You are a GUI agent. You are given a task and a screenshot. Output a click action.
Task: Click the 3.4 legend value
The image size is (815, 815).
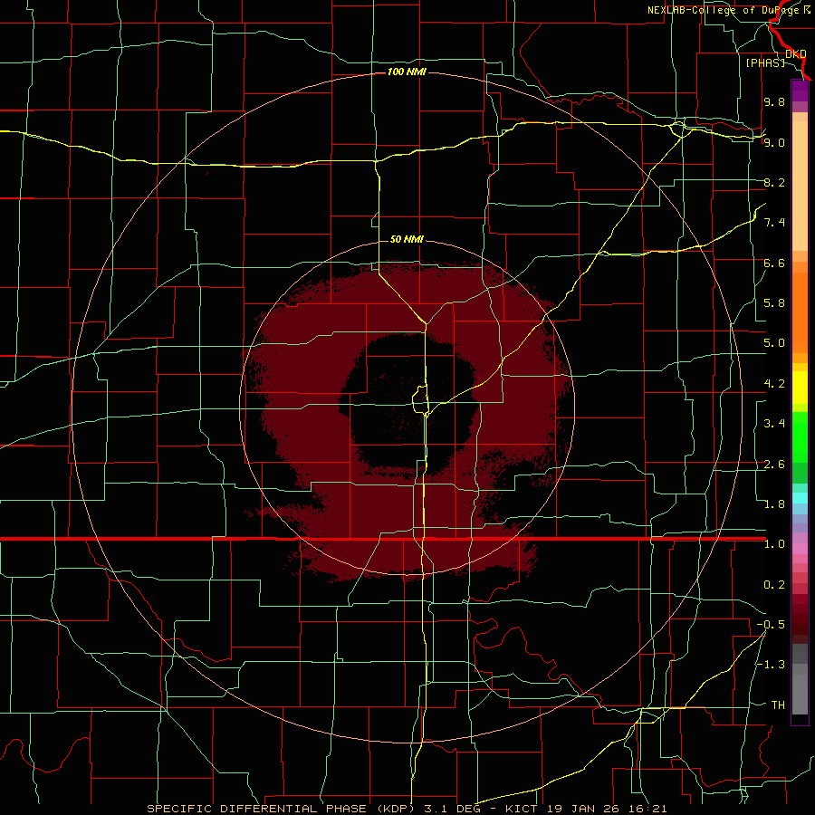(x=774, y=424)
